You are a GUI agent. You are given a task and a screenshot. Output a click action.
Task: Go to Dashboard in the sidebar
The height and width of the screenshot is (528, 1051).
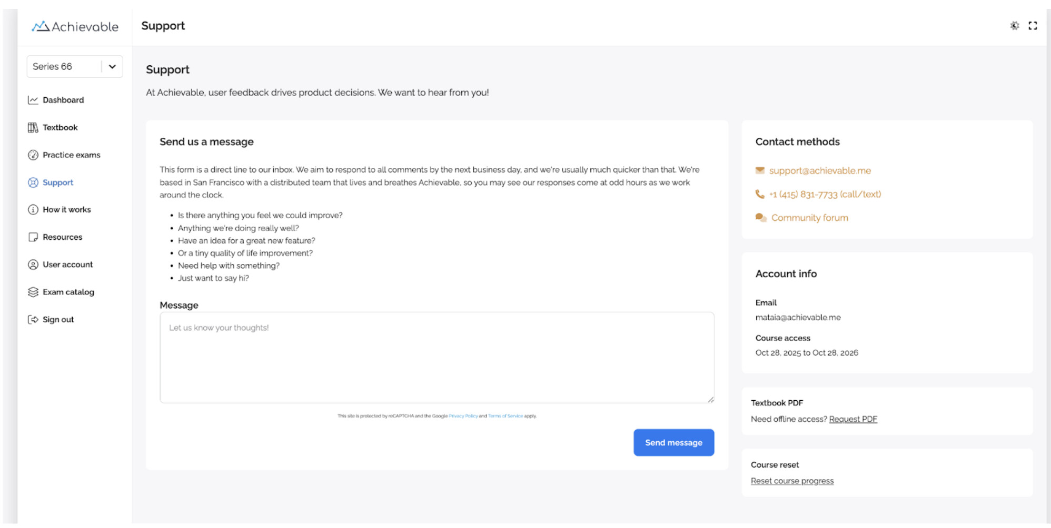click(63, 100)
